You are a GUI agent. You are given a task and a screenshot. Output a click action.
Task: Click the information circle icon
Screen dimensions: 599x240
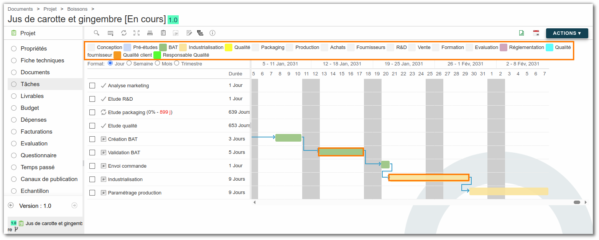pos(212,33)
